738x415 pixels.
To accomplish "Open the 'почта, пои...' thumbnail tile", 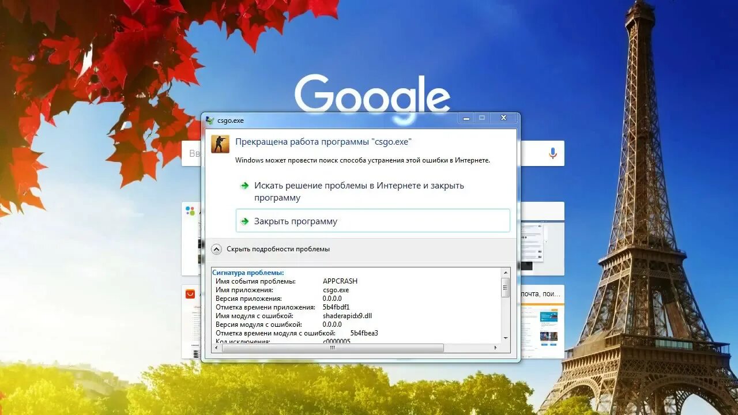I will pyautogui.click(x=542, y=322).
